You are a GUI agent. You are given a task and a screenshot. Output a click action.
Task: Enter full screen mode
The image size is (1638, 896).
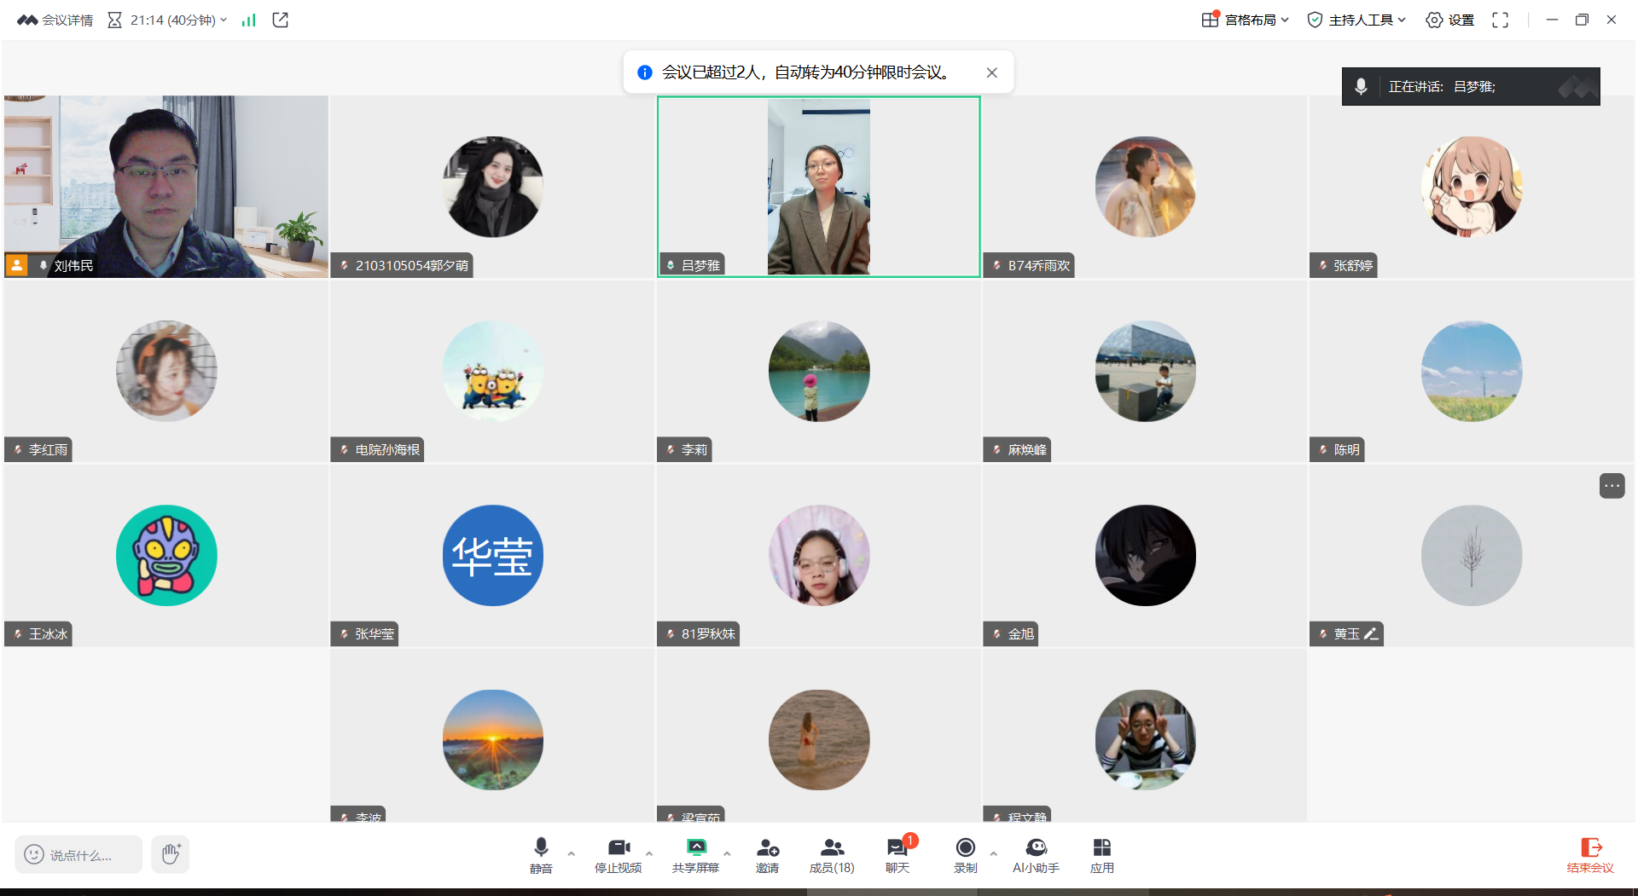point(1500,20)
